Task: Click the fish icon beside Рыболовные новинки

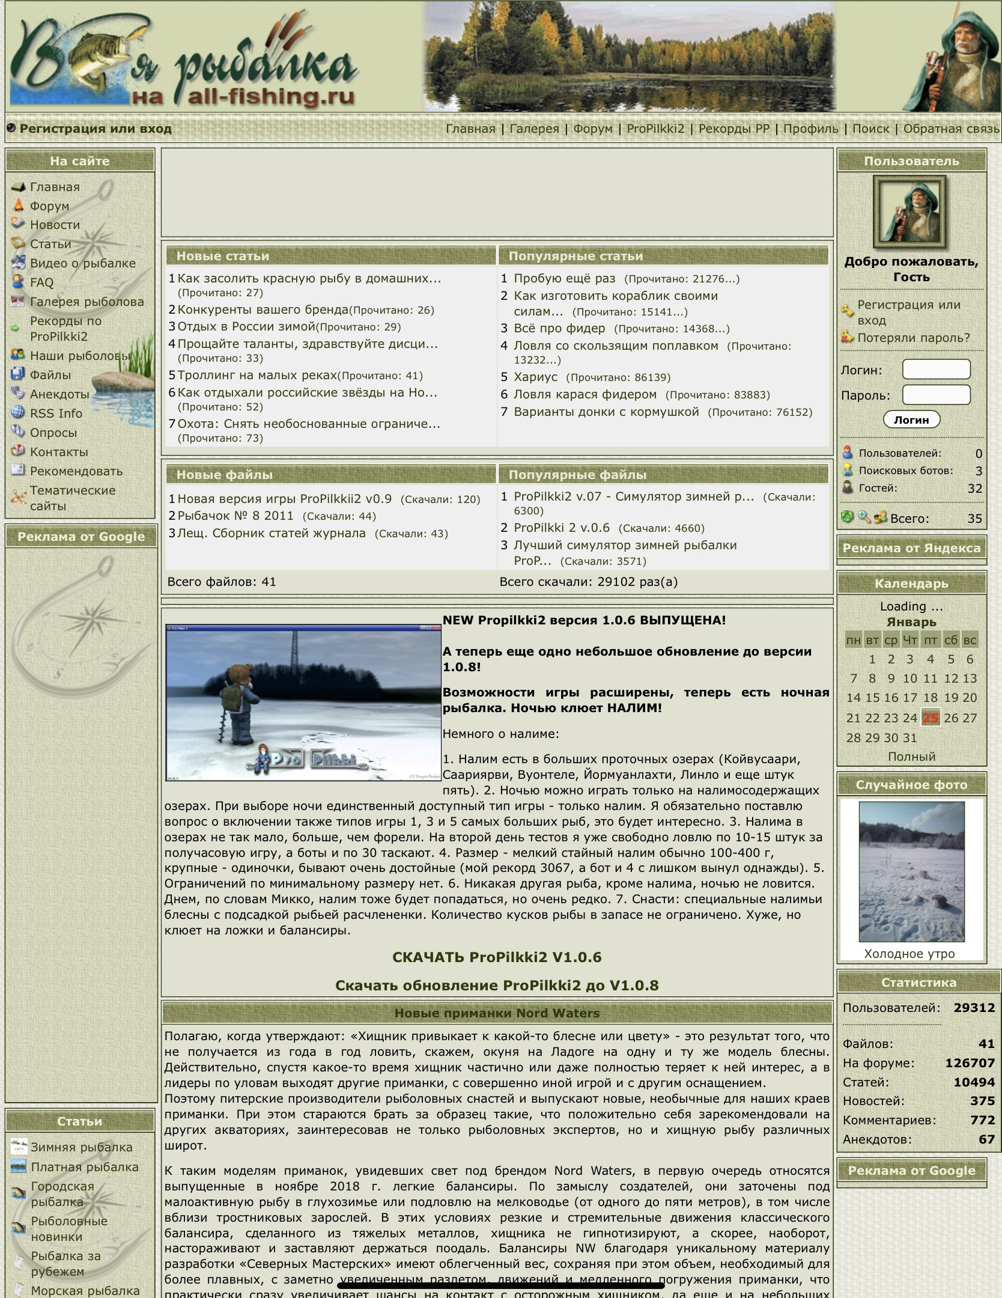Action: [19, 1228]
